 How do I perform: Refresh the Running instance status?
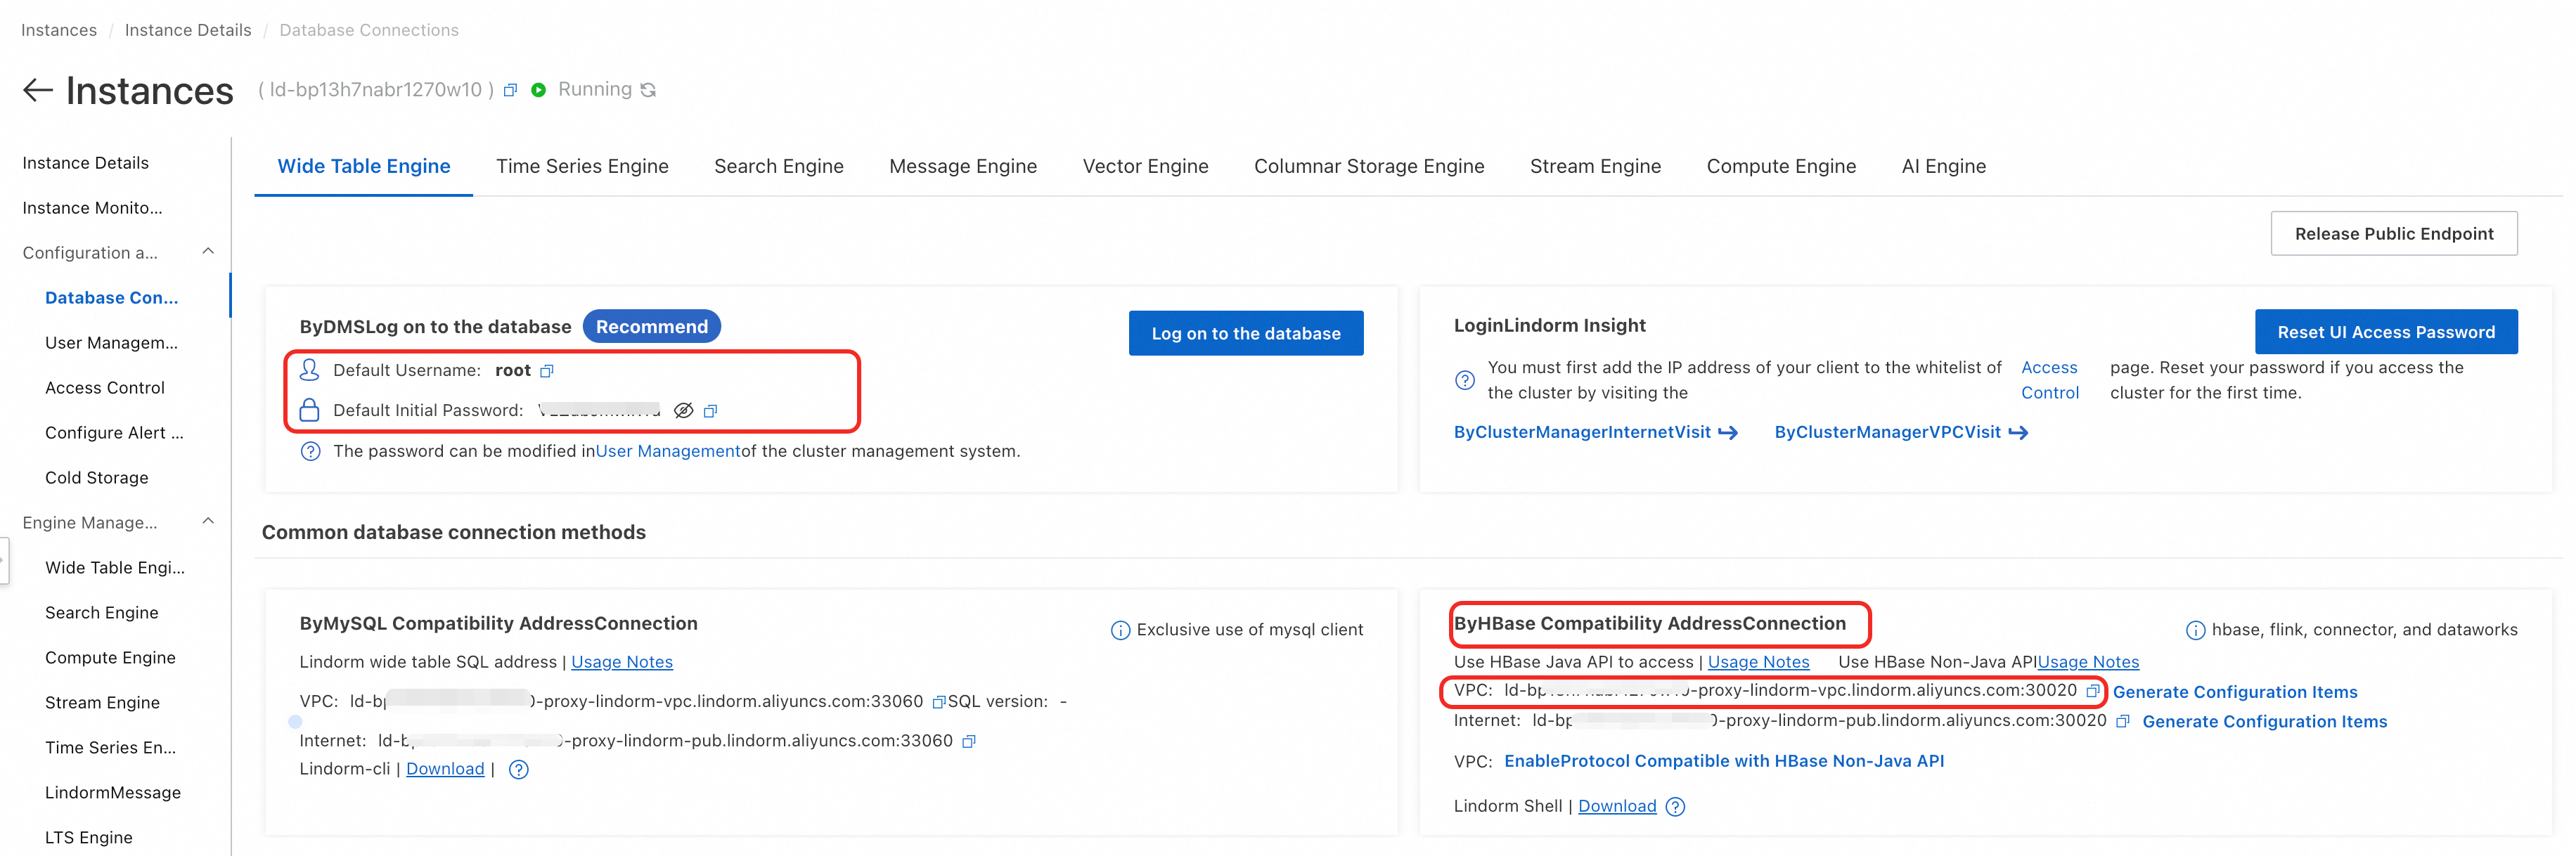pos(648,90)
